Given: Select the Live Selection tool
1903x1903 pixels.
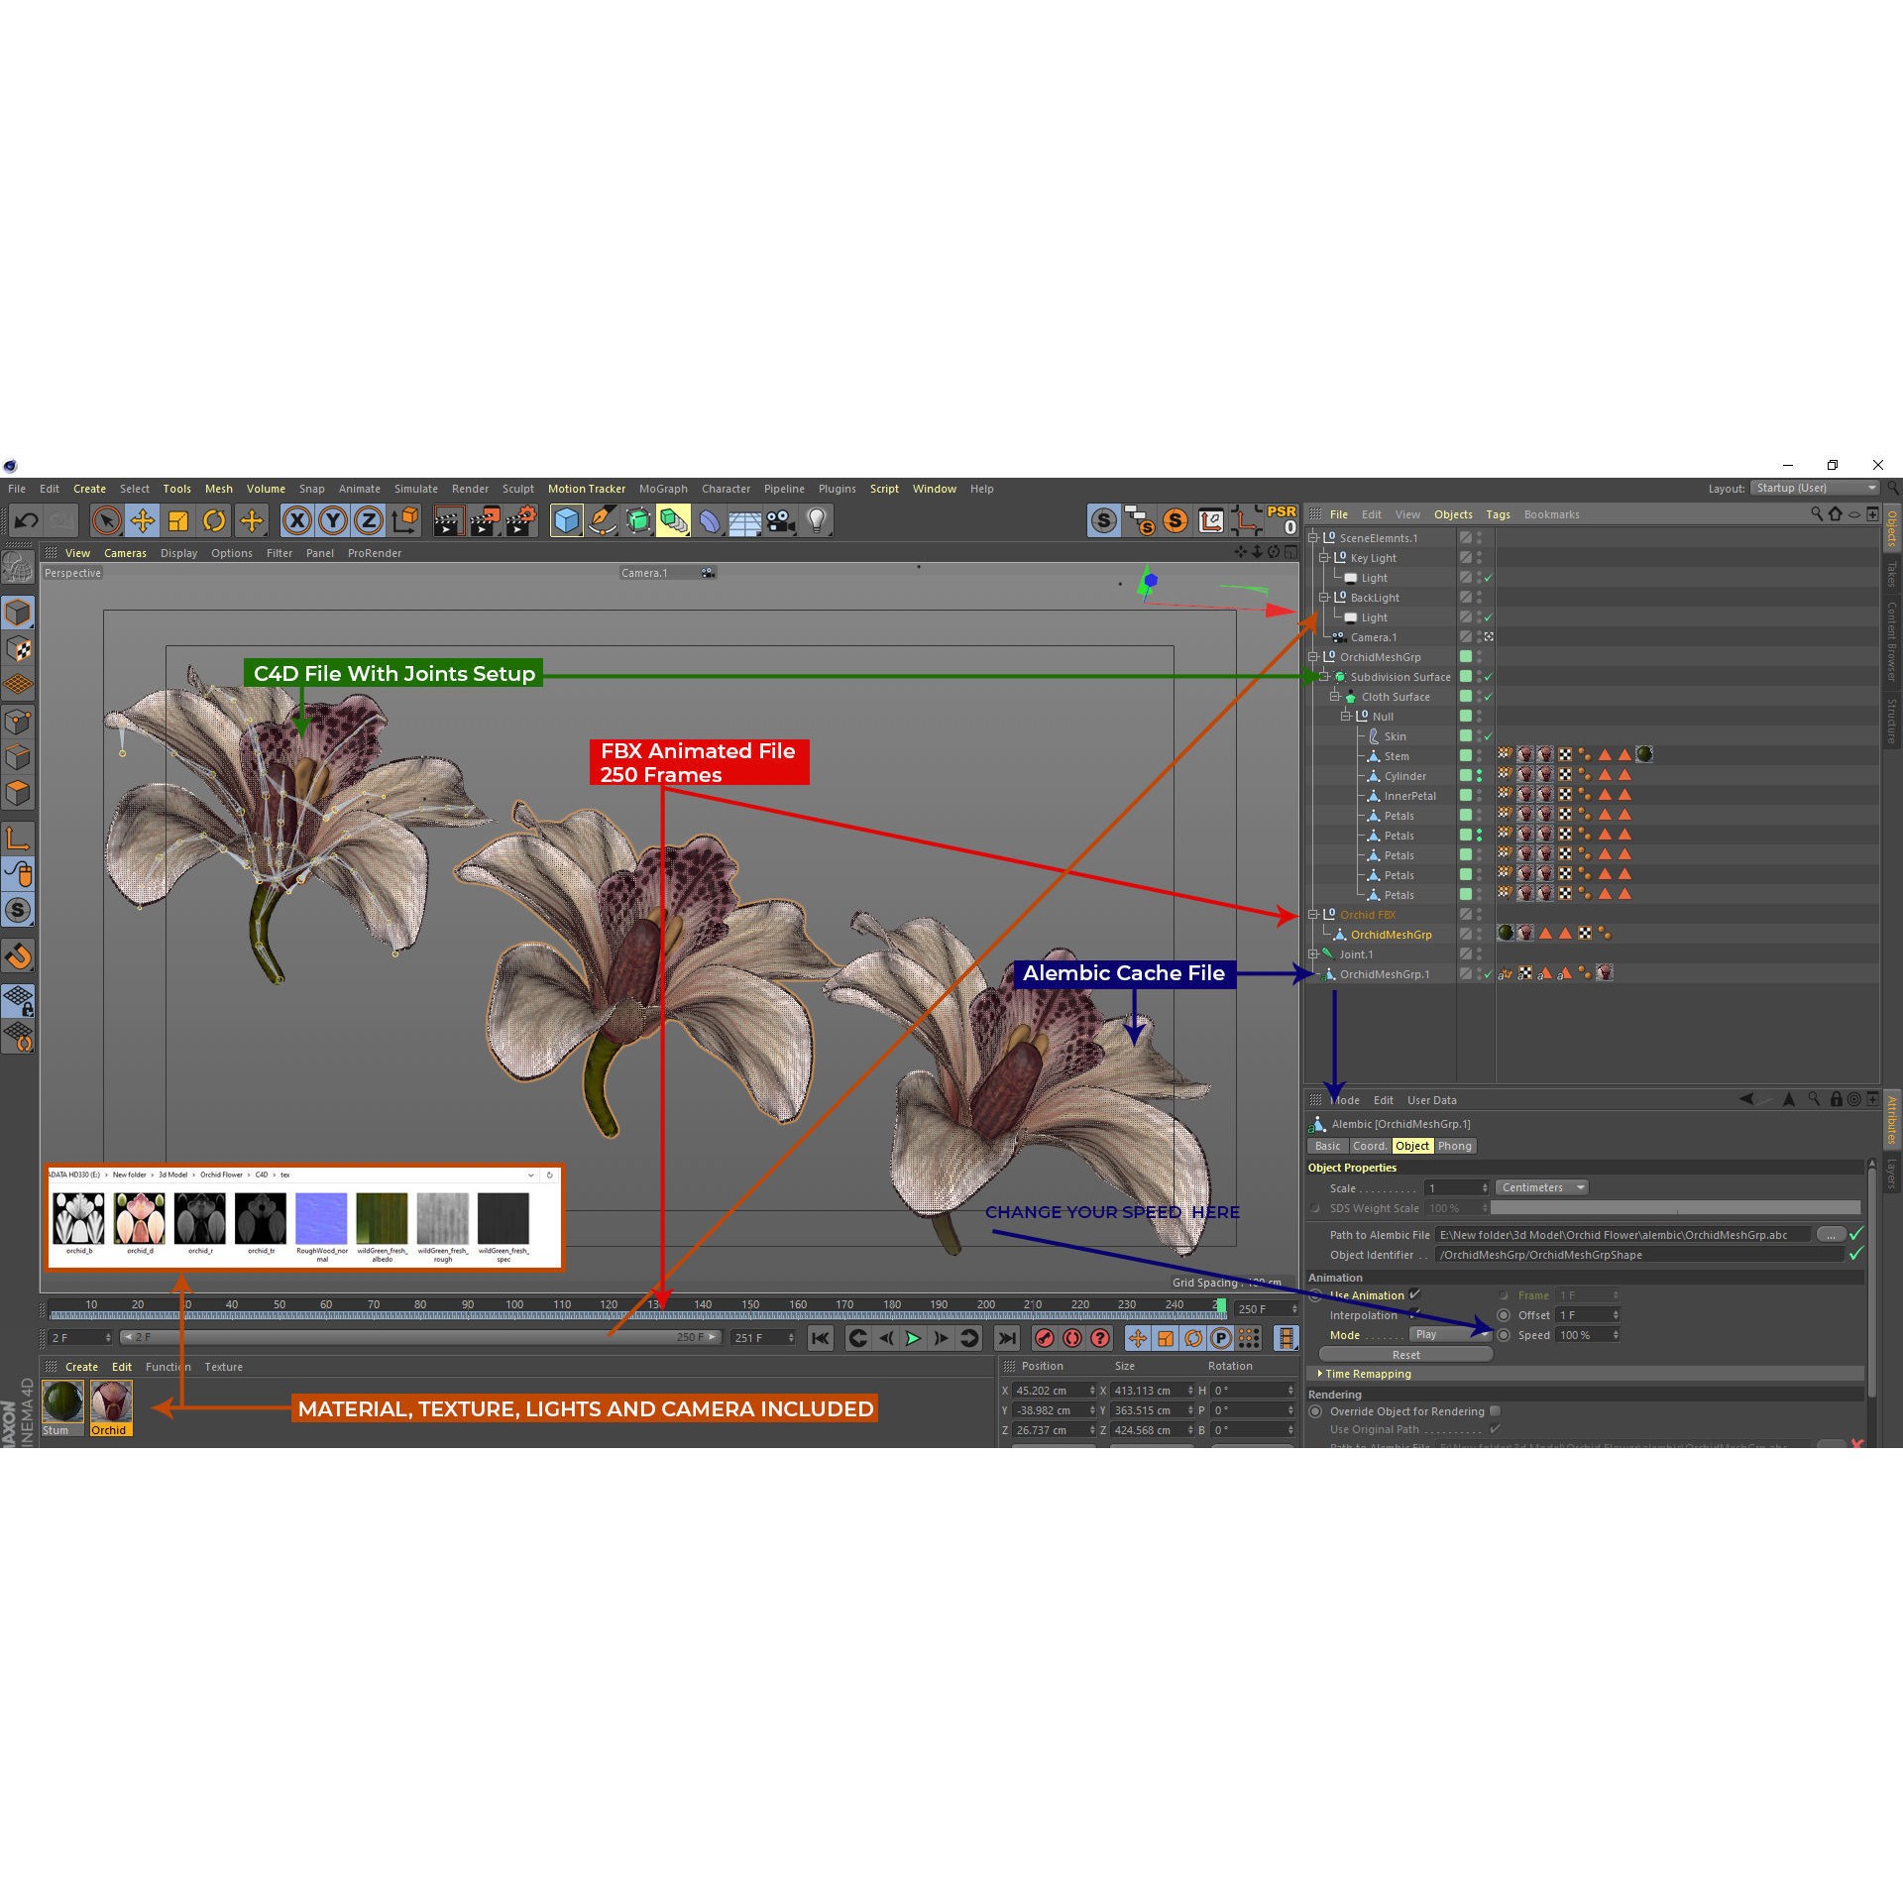Looking at the screenshot, I should coord(107,520).
